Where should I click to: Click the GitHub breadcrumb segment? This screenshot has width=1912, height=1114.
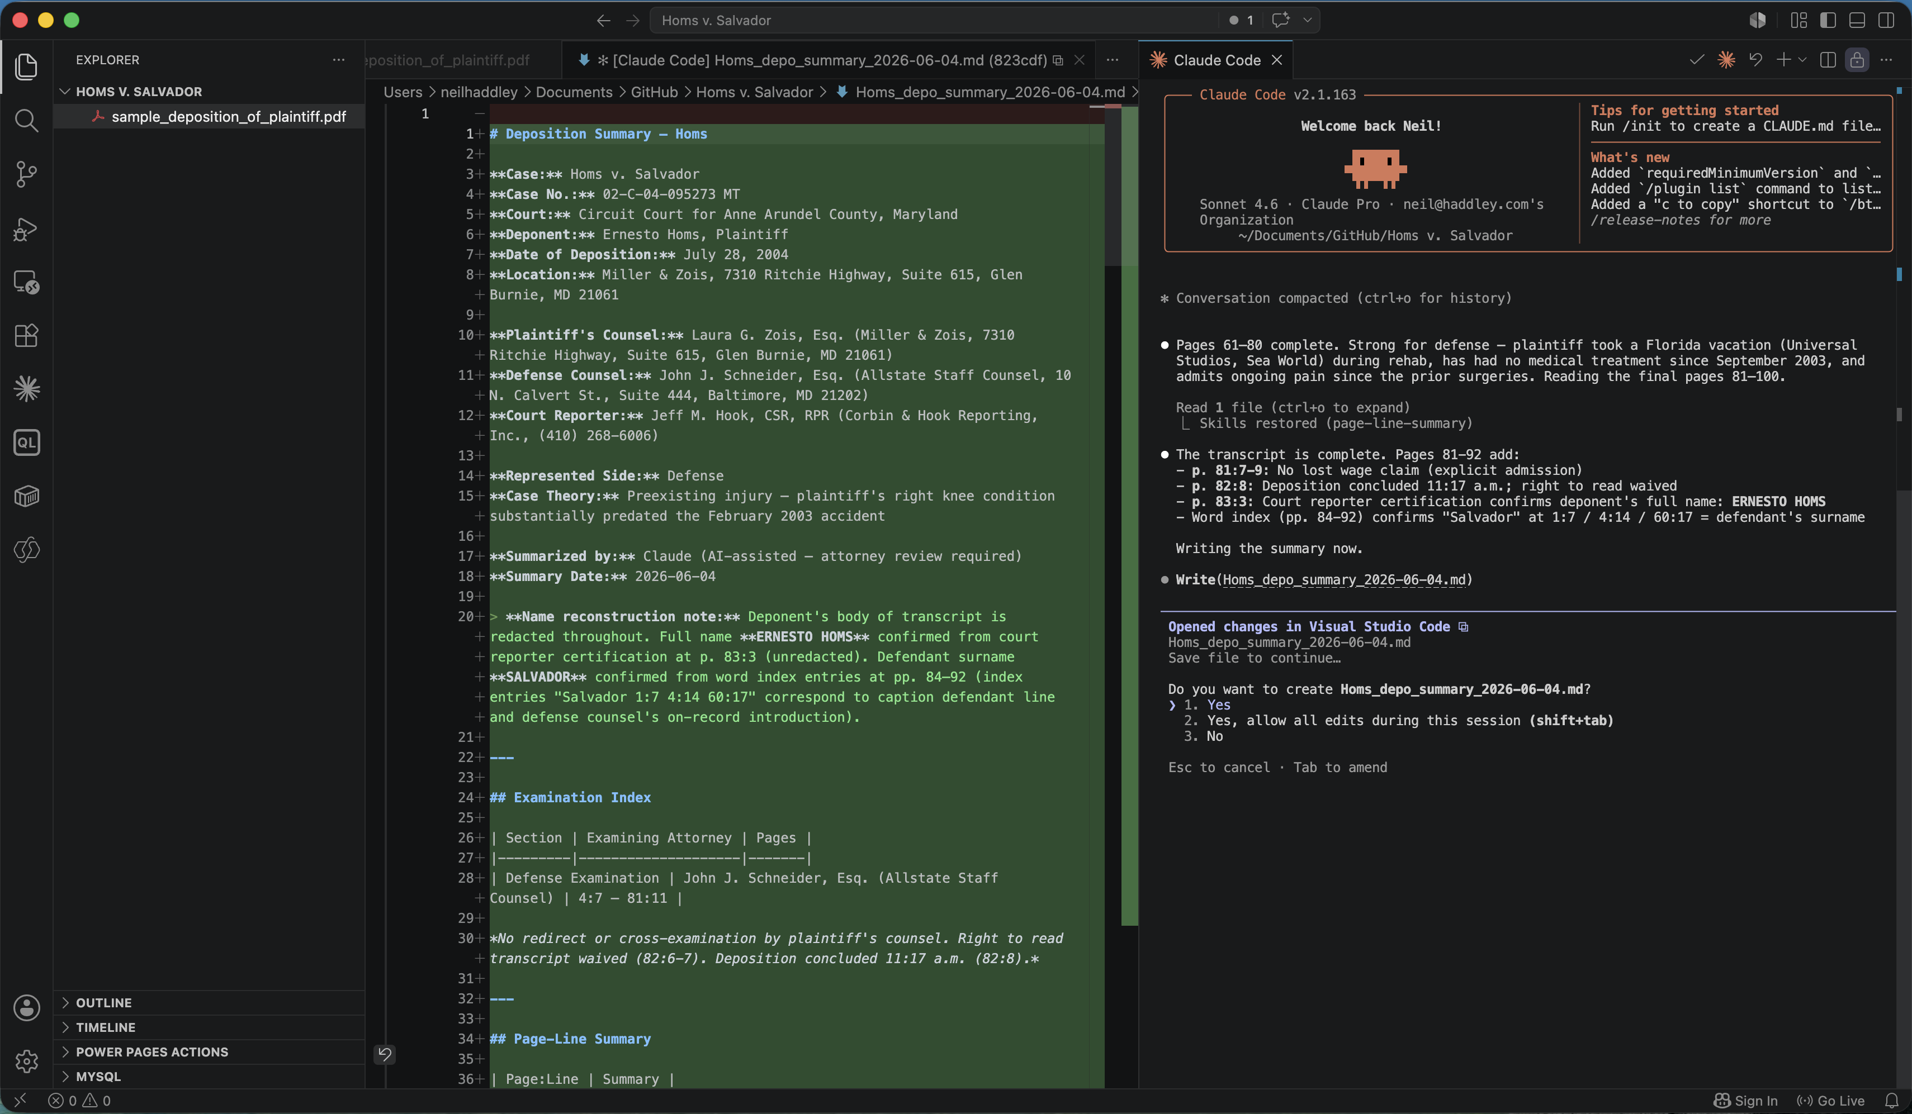click(654, 92)
